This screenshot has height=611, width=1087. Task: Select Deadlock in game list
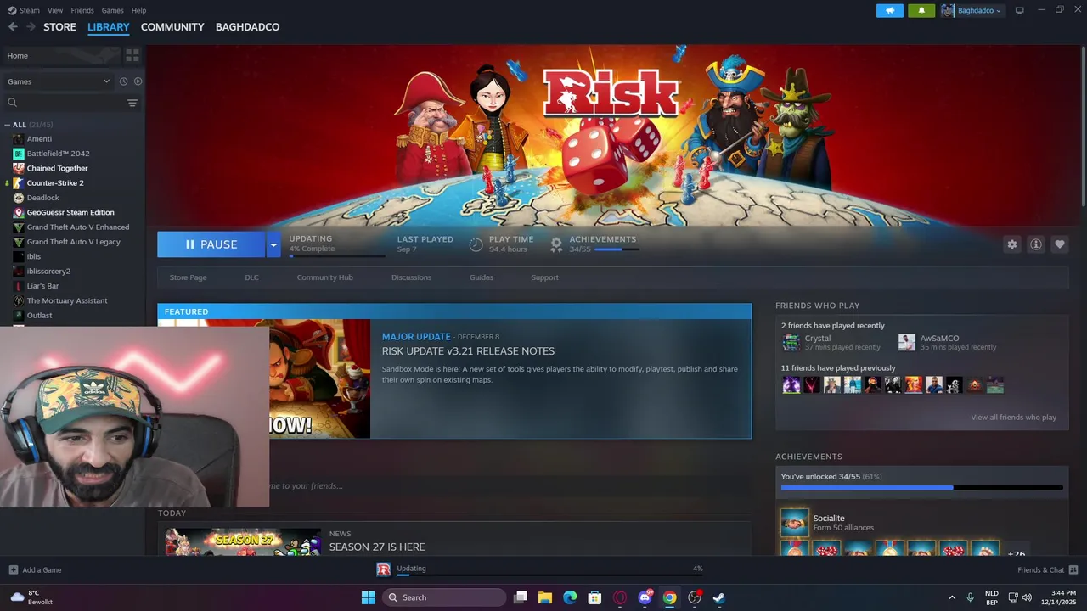pos(43,198)
